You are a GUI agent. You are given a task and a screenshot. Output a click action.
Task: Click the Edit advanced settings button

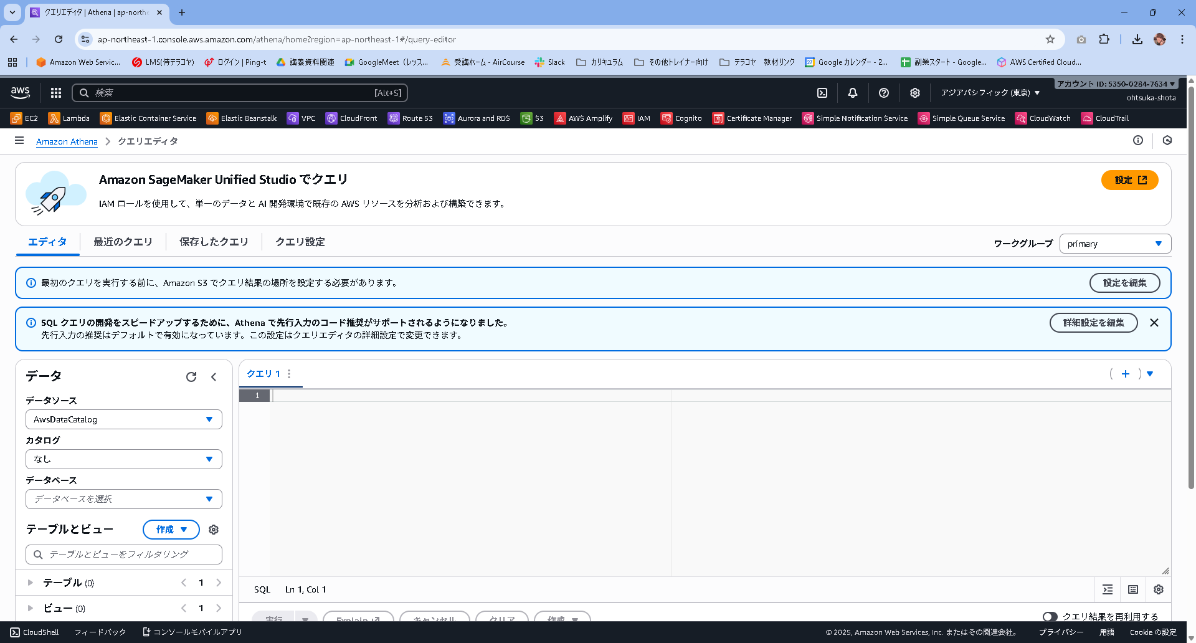click(x=1093, y=323)
